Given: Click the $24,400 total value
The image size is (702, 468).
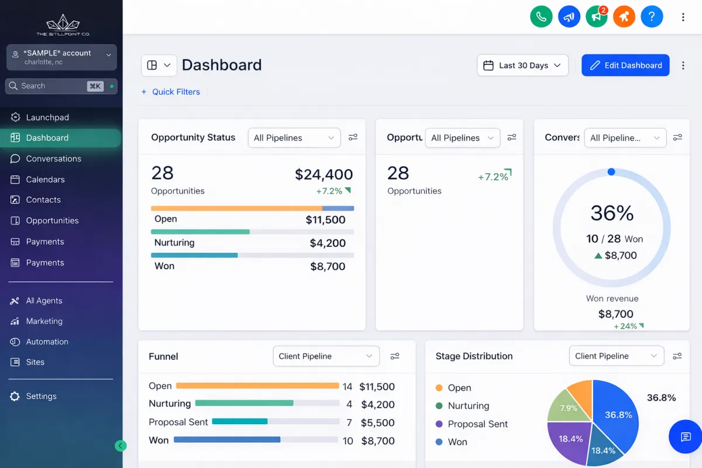Looking at the screenshot, I should point(324,174).
